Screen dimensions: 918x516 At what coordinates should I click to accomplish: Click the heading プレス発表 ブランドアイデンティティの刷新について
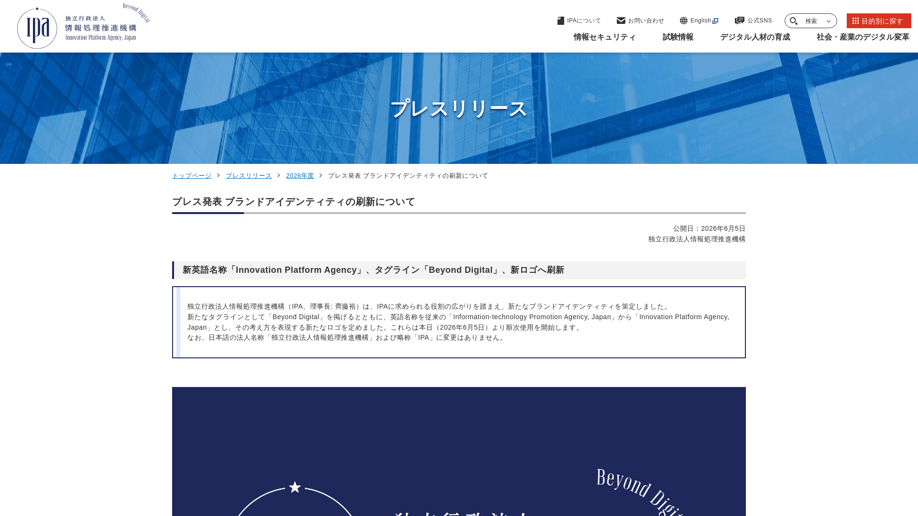(x=294, y=202)
